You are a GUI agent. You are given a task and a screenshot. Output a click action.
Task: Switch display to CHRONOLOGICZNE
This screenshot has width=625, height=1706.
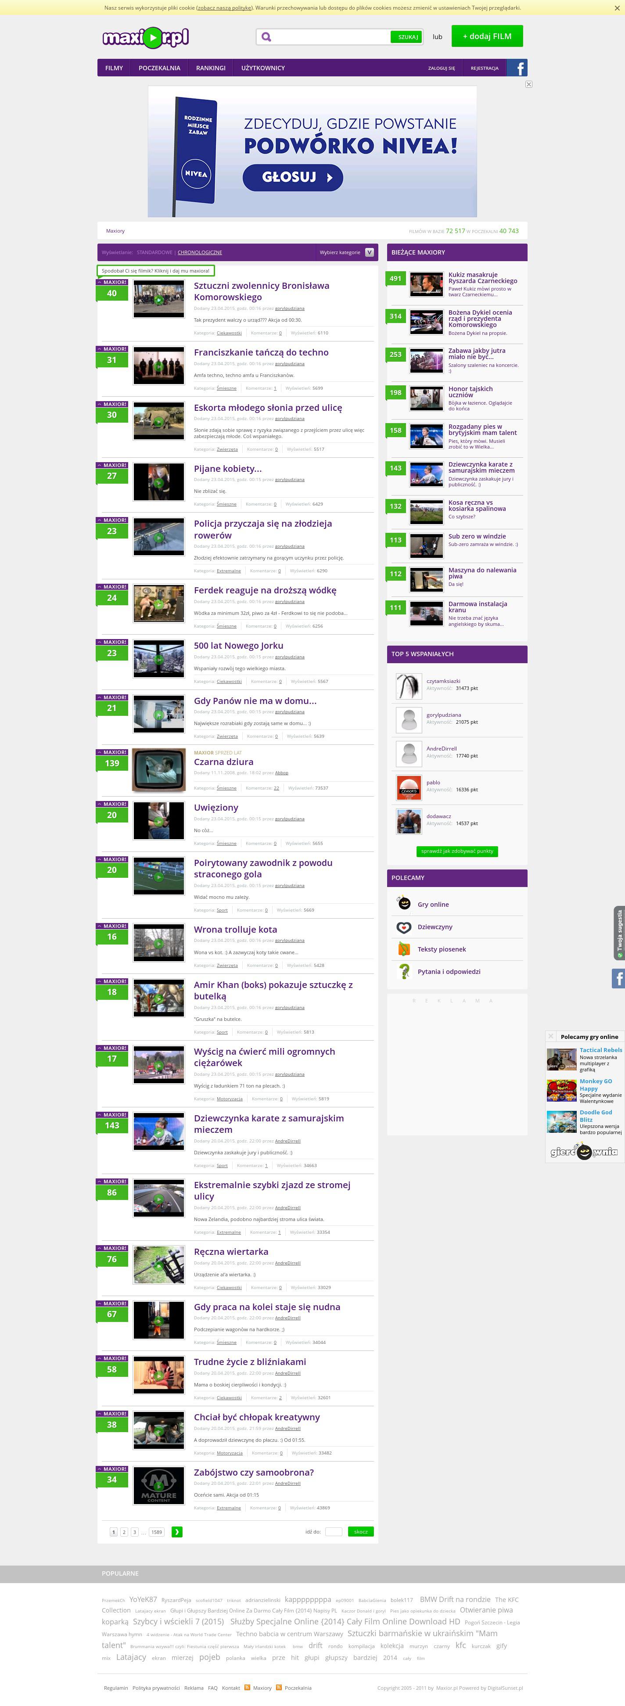(x=199, y=252)
